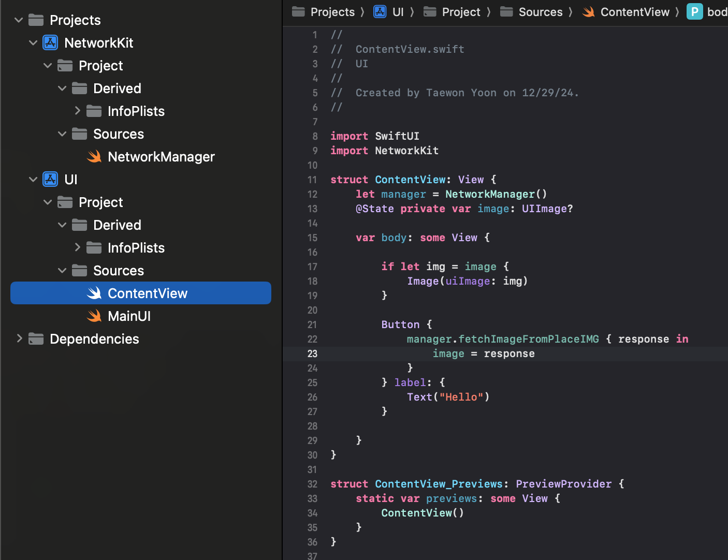Click import NetworkKit on line 9
728x560 pixels.
[384, 151]
